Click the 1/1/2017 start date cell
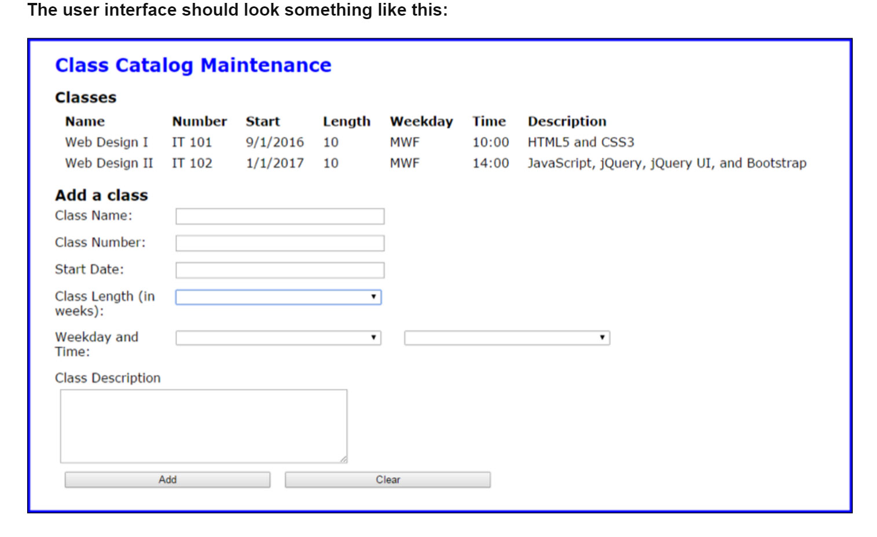 274,163
